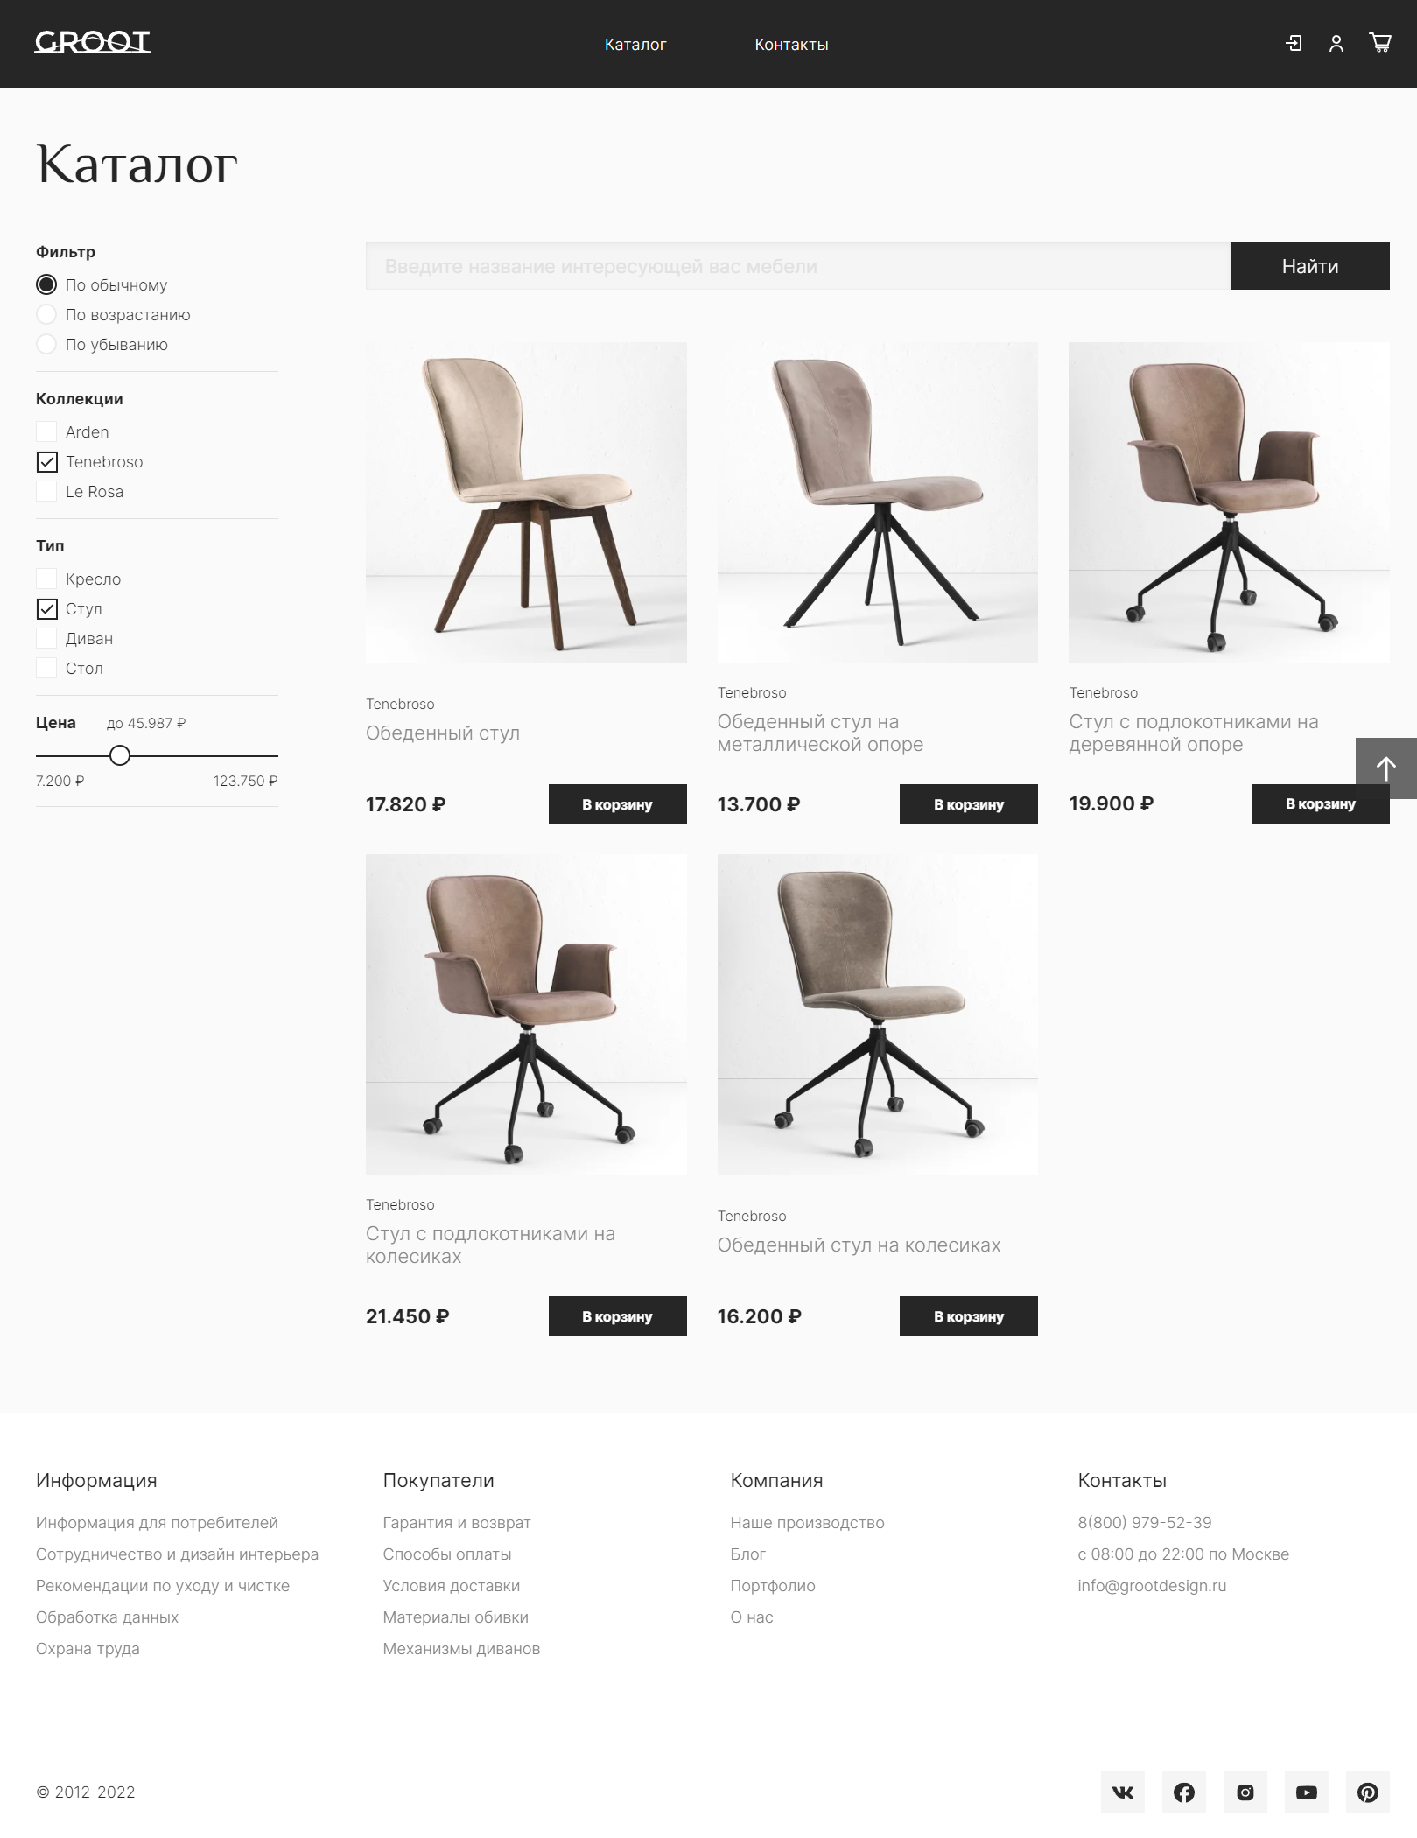Screen dimensions: 1417x1838
Task: Click the scroll-to-top arrow button
Action: pos(1386,768)
